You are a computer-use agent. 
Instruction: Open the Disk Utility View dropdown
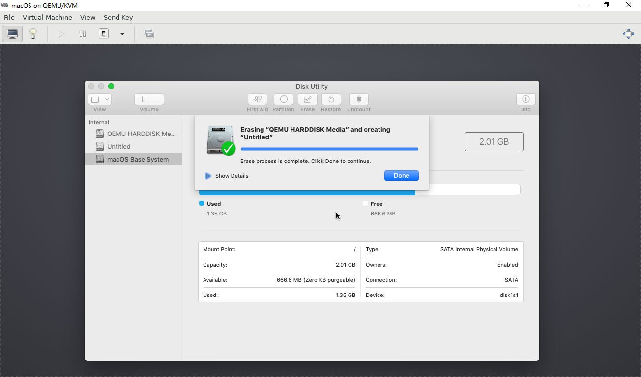[x=99, y=99]
